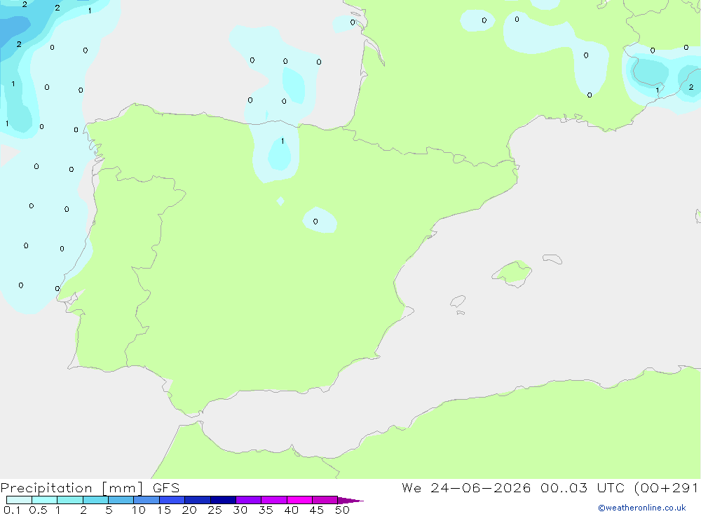Select the 10–15 mm blue legend swatch
This screenshot has width=701, height=514.
pos(147,500)
